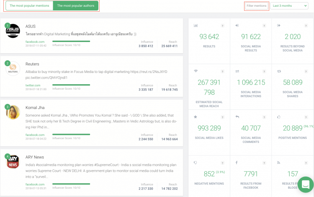Click the 852 negative mentions value

209,174
